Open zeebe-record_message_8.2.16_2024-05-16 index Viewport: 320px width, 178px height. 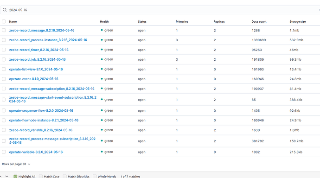(42, 31)
